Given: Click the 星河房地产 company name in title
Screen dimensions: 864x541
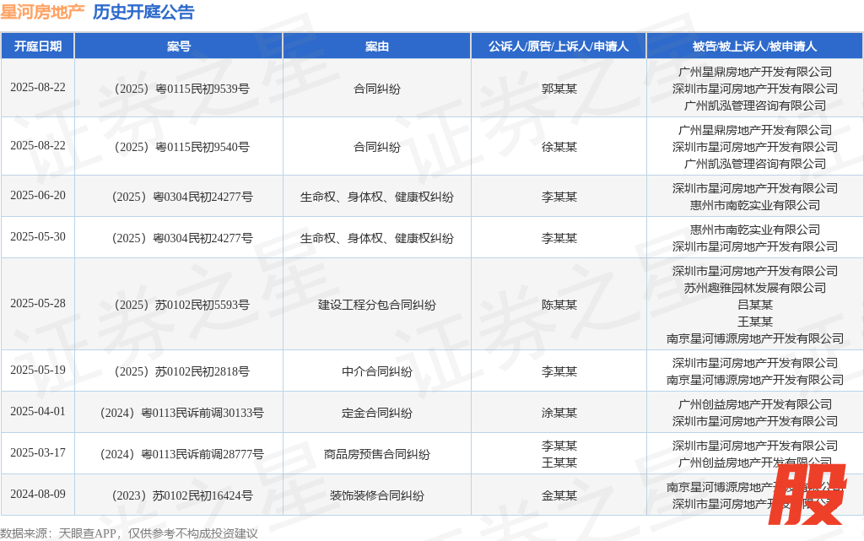Looking at the screenshot, I should pyautogui.click(x=42, y=12).
